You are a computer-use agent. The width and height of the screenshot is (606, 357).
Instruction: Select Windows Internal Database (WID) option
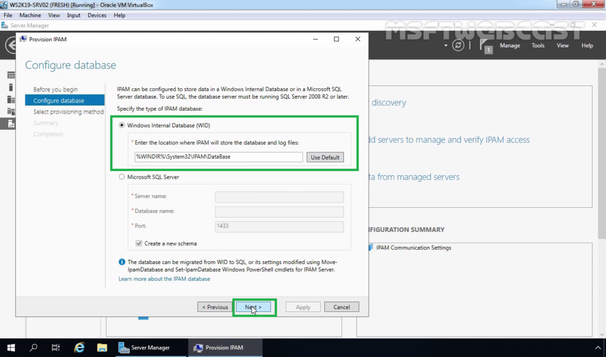[122, 126]
